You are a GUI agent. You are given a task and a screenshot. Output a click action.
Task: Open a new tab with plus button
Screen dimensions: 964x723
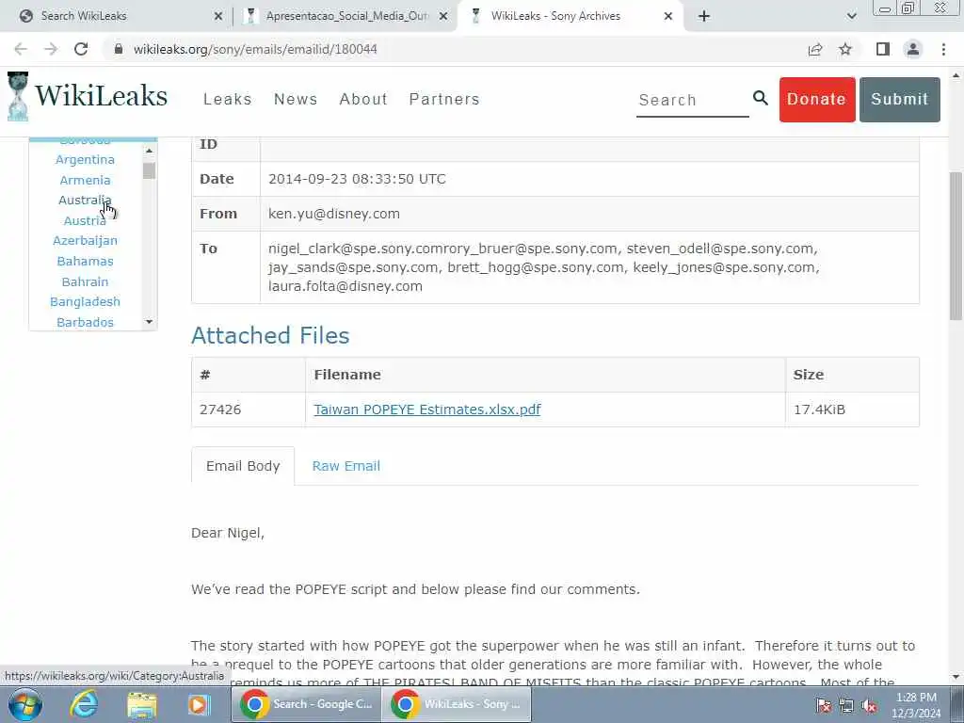[704, 17]
